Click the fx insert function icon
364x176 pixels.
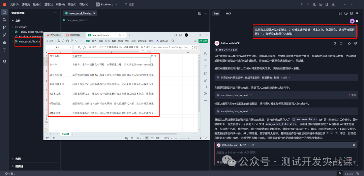pos(85,47)
